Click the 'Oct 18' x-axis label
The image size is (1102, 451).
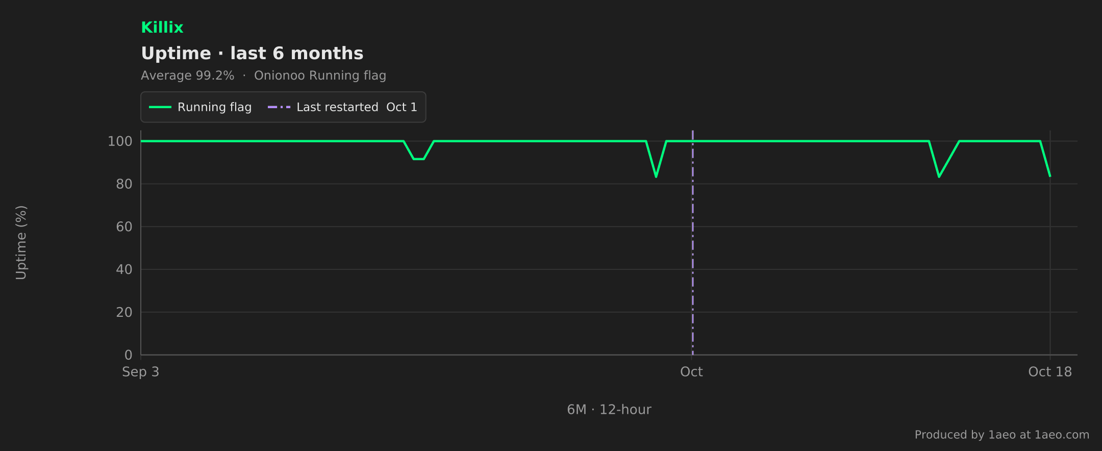[x=1050, y=372]
